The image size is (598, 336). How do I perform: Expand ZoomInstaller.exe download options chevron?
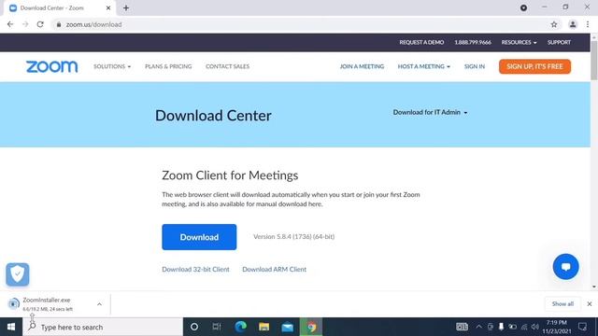(99, 304)
